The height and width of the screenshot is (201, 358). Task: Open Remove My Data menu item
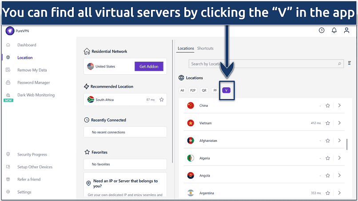coord(32,70)
